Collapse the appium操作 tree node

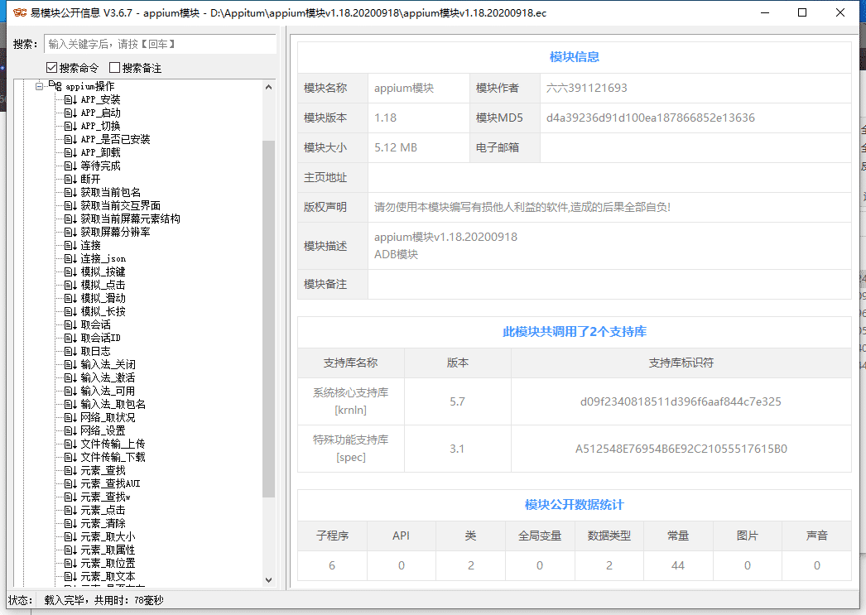pyautogui.click(x=39, y=86)
